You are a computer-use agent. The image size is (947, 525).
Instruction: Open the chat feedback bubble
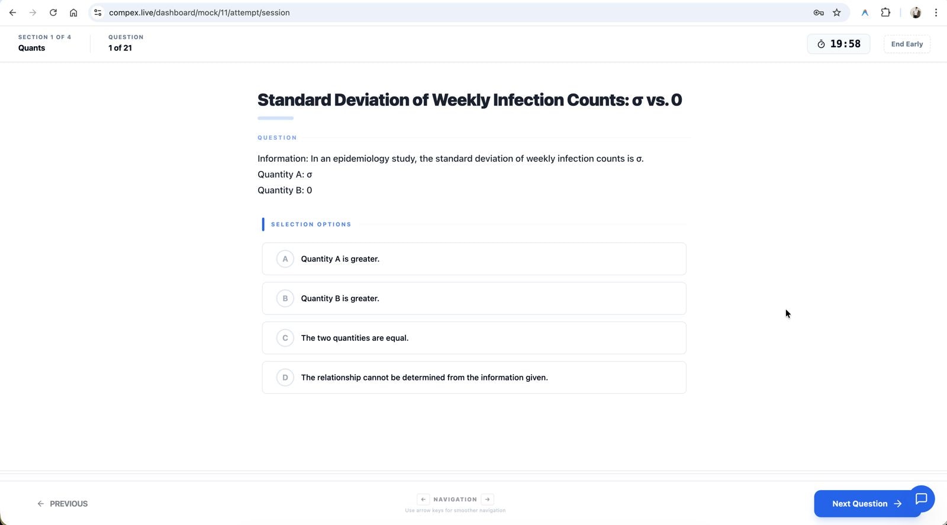(x=921, y=500)
